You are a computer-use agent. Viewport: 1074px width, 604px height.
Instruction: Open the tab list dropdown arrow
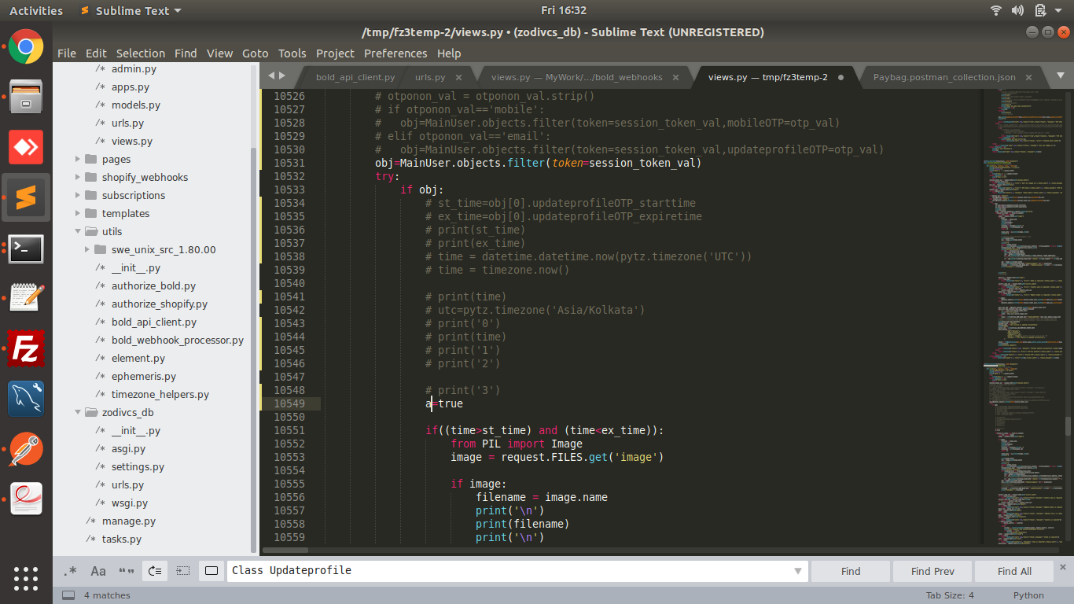(1060, 76)
